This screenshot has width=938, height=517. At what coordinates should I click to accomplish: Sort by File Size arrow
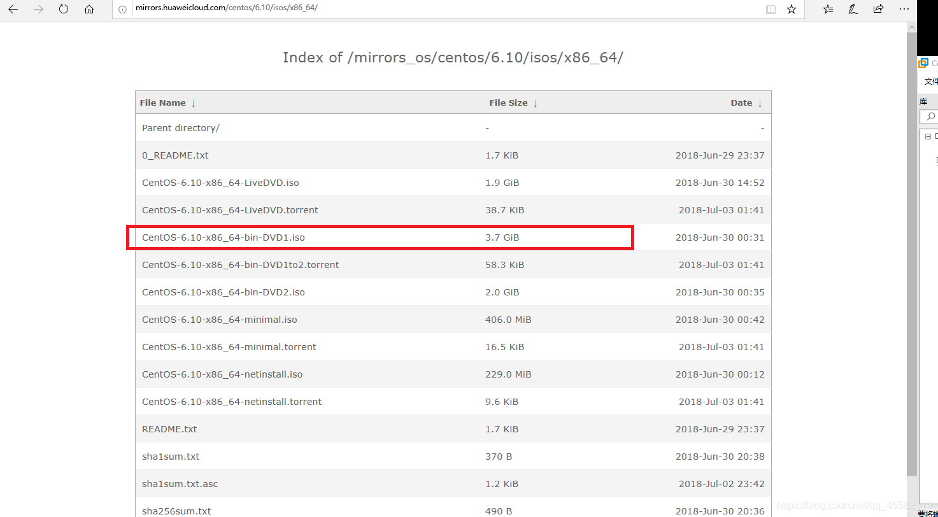(536, 103)
